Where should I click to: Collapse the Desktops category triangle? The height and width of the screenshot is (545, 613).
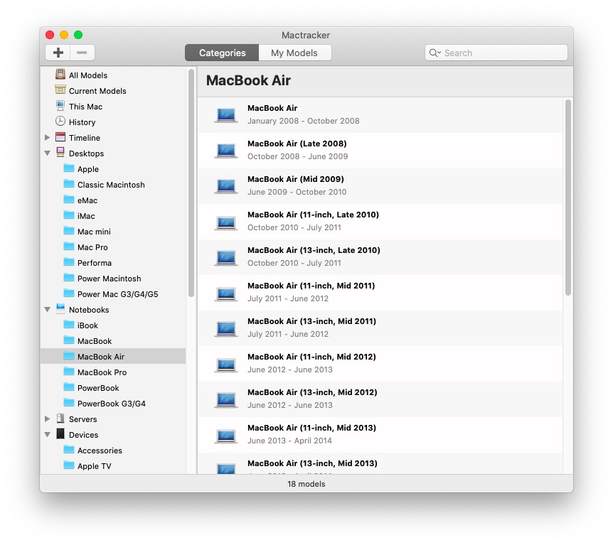48,153
